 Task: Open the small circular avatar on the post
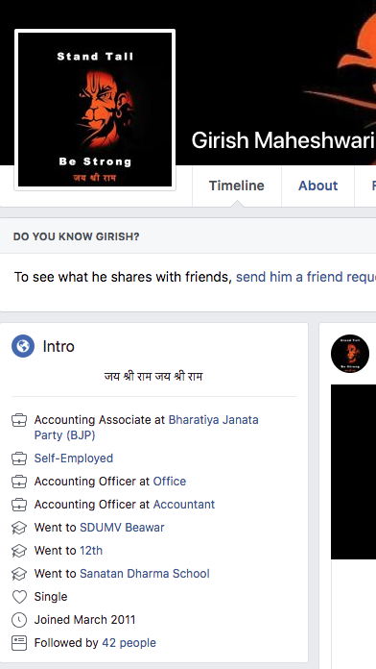pyautogui.click(x=350, y=354)
